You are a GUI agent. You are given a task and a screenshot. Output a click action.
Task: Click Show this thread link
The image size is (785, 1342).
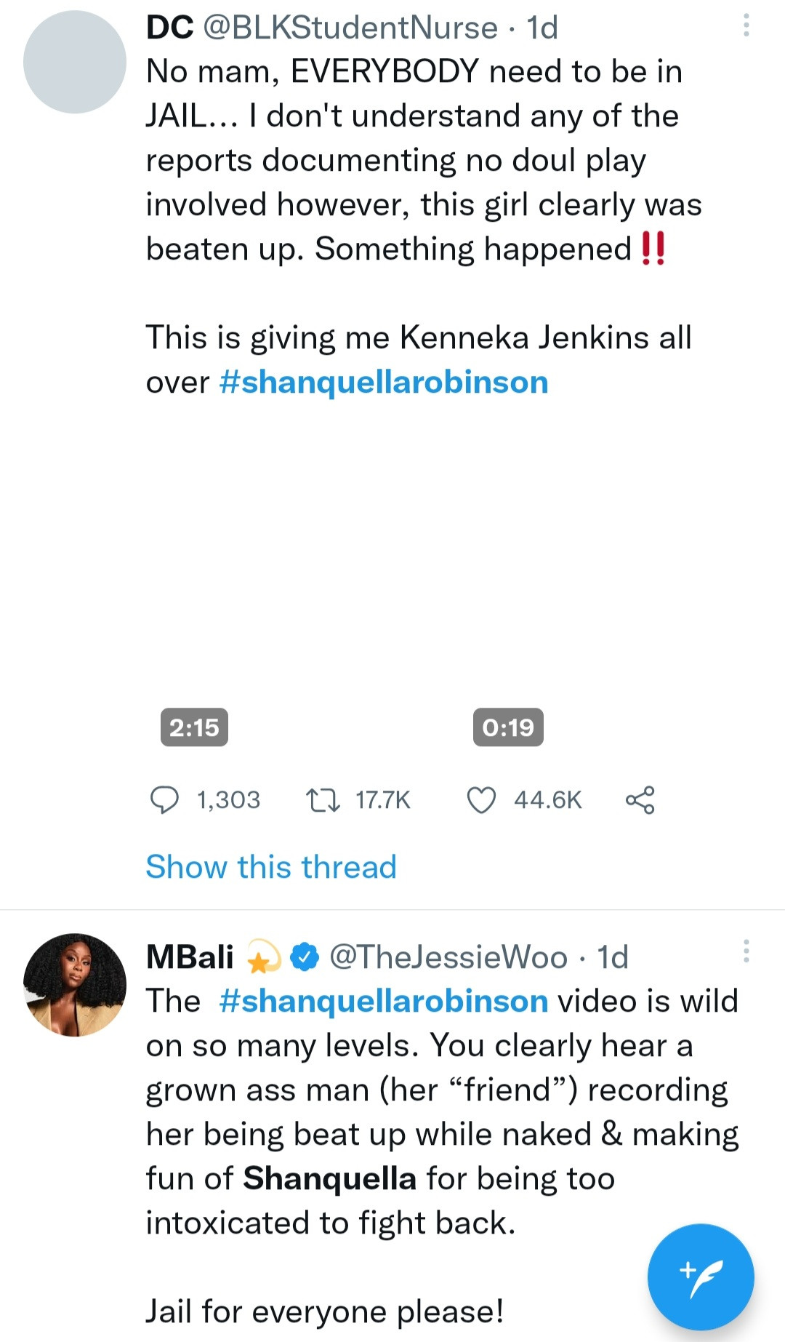271,866
